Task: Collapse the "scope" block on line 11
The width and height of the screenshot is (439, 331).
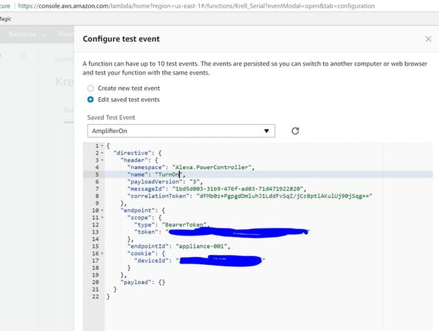Action: (x=102, y=217)
